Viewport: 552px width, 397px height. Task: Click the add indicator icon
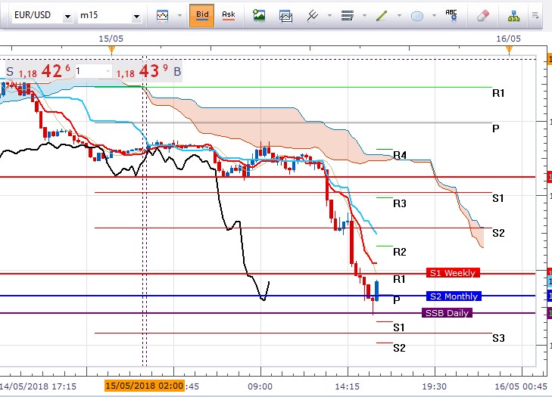click(x=259, y=16)
